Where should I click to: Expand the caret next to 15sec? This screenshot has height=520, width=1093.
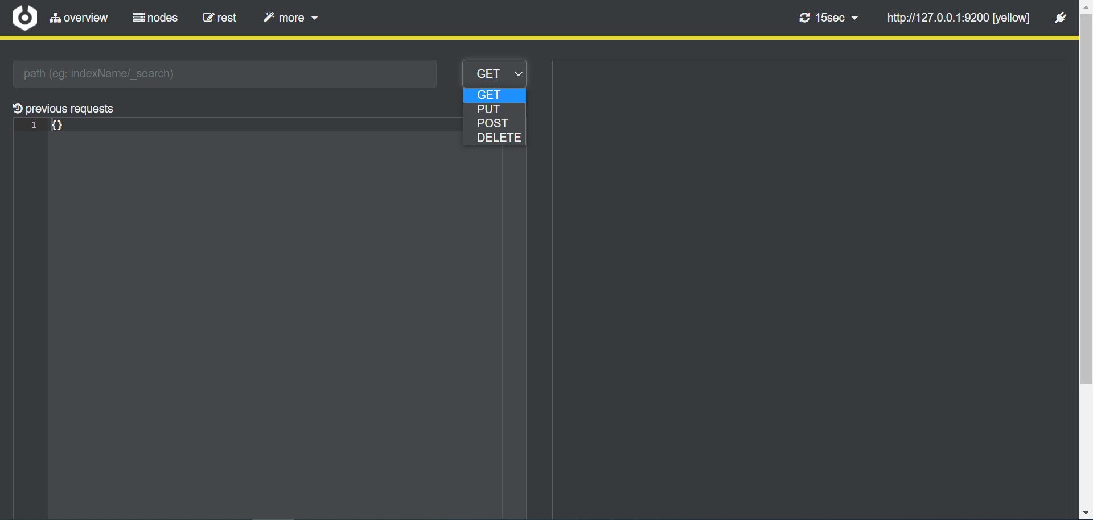coord(854,18)
